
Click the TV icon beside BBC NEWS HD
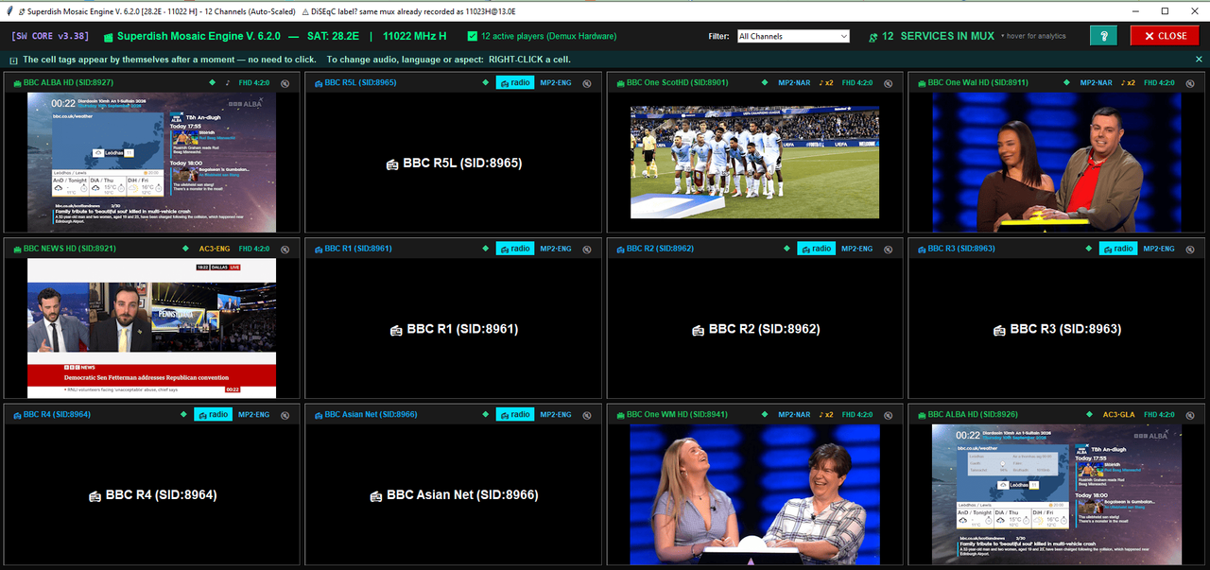click(17, 249)
